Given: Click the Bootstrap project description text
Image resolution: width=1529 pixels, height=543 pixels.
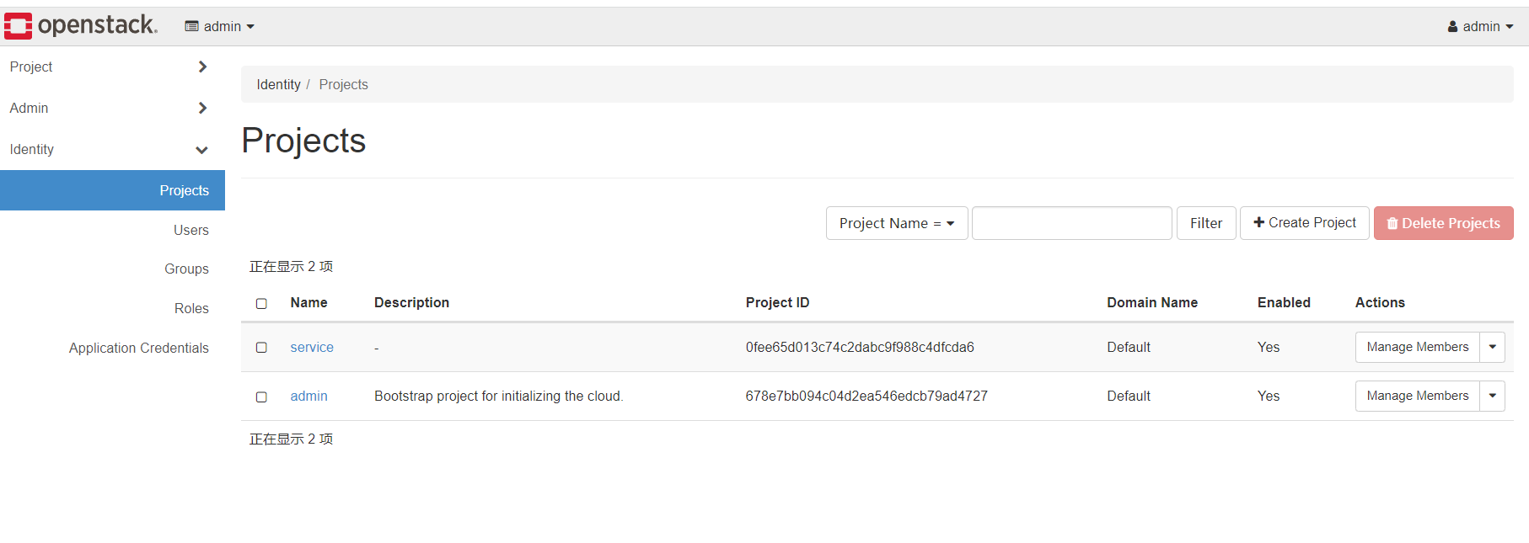Looking at the screenshot, I should click(498, 396).
